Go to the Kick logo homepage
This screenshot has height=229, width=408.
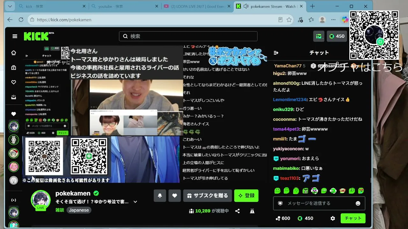coord(39,36)
